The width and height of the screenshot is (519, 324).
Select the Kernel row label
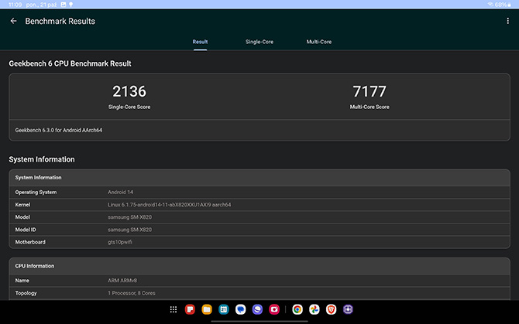[22, 205]
